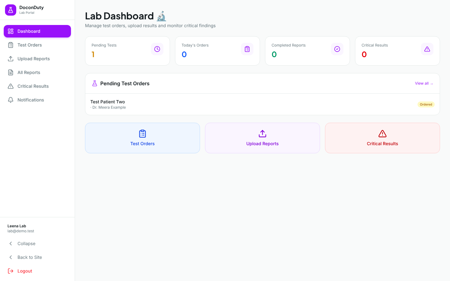Click the red warning icon in Critical Results tile
The image size is (450, 281).
click(x=382, y=134)
